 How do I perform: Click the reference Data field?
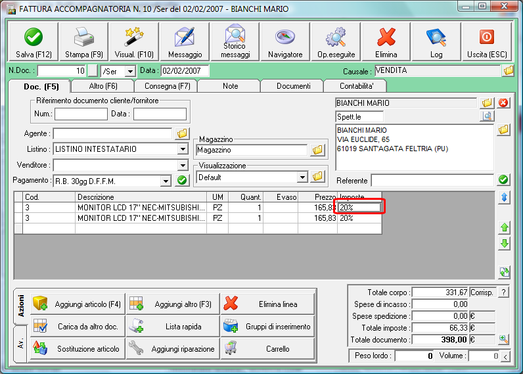click(x=160, y=114)
